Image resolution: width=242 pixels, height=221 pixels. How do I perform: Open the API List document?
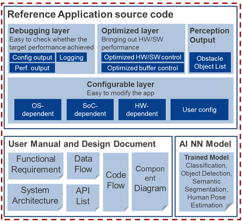point(83,196)
